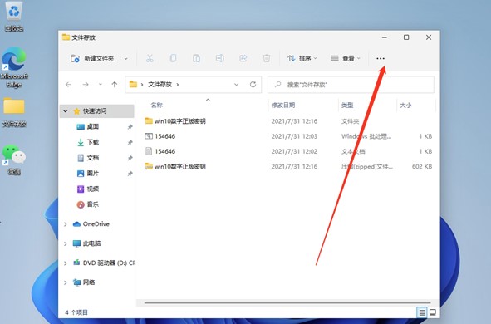Open the three-dot See more menu
The height and width of the screenshot is (324, 491).
point(381,58)
